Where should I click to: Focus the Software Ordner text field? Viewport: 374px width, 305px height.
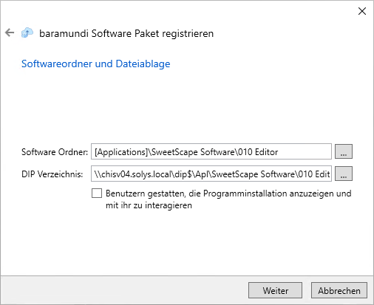[x=211, y=151]
